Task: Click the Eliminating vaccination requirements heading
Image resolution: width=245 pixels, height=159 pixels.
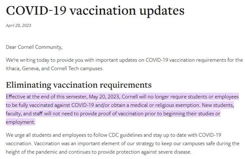Action: point(79,85)
